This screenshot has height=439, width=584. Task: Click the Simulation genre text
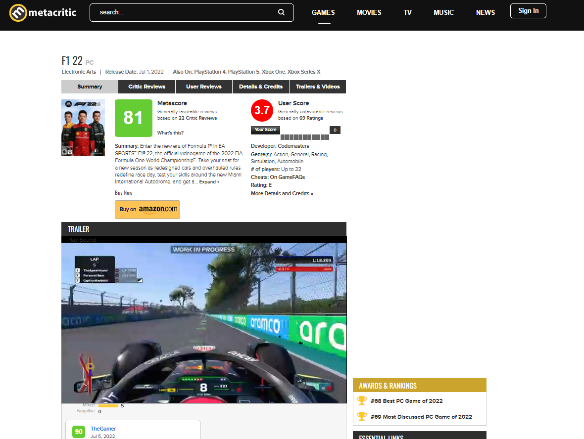[263, 162]
